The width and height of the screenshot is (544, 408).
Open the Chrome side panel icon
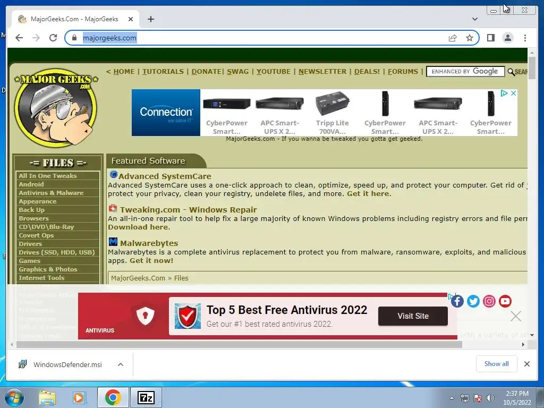490,38
